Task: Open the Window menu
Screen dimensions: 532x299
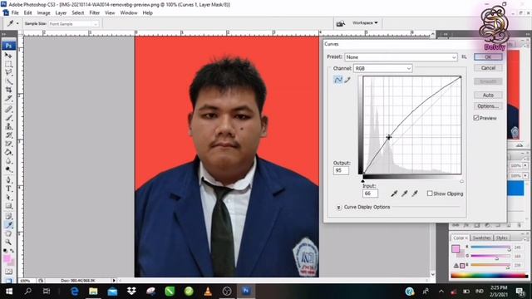Action: tap(129, 13)
